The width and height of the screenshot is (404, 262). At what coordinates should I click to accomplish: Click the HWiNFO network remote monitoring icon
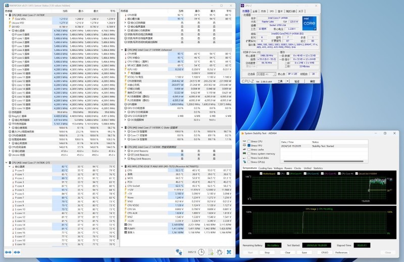pos(179,252)
